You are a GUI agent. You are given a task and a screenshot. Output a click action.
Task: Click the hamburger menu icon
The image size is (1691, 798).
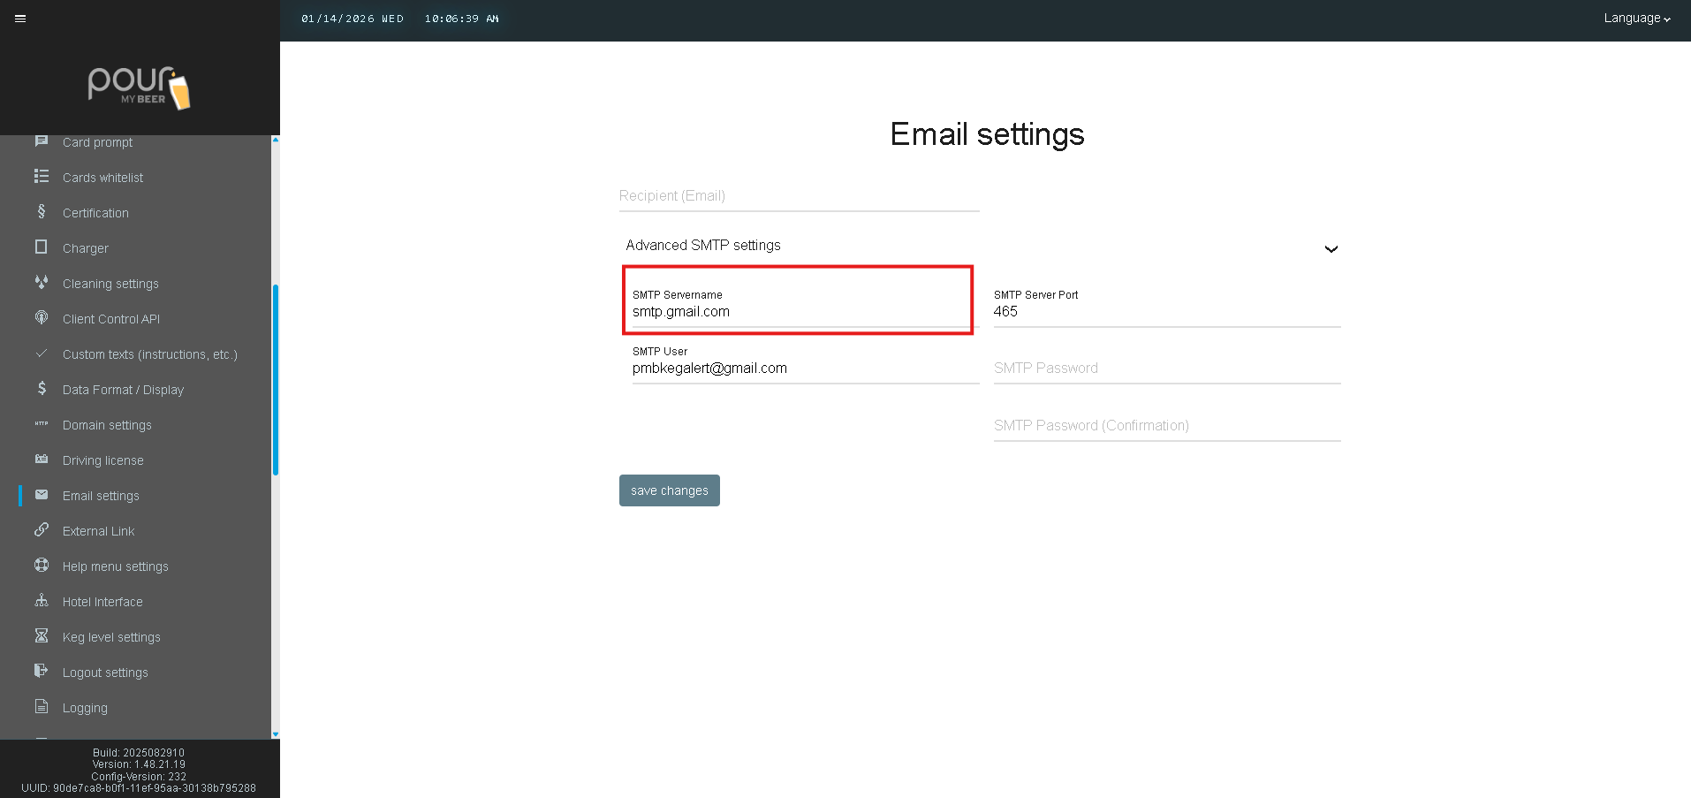(20, 19)
